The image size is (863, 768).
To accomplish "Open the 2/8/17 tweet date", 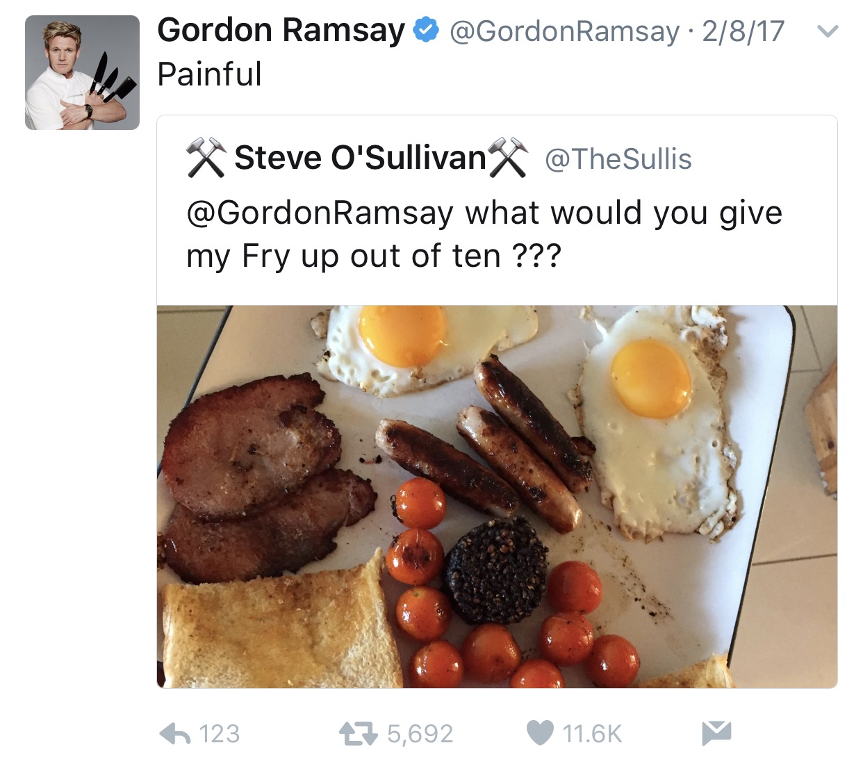I will point(743,31).
